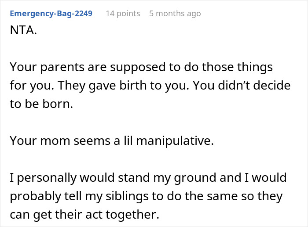Click the 5 months ago timestamp
This screenshot has height=227, width=308.
pos(175,13)
